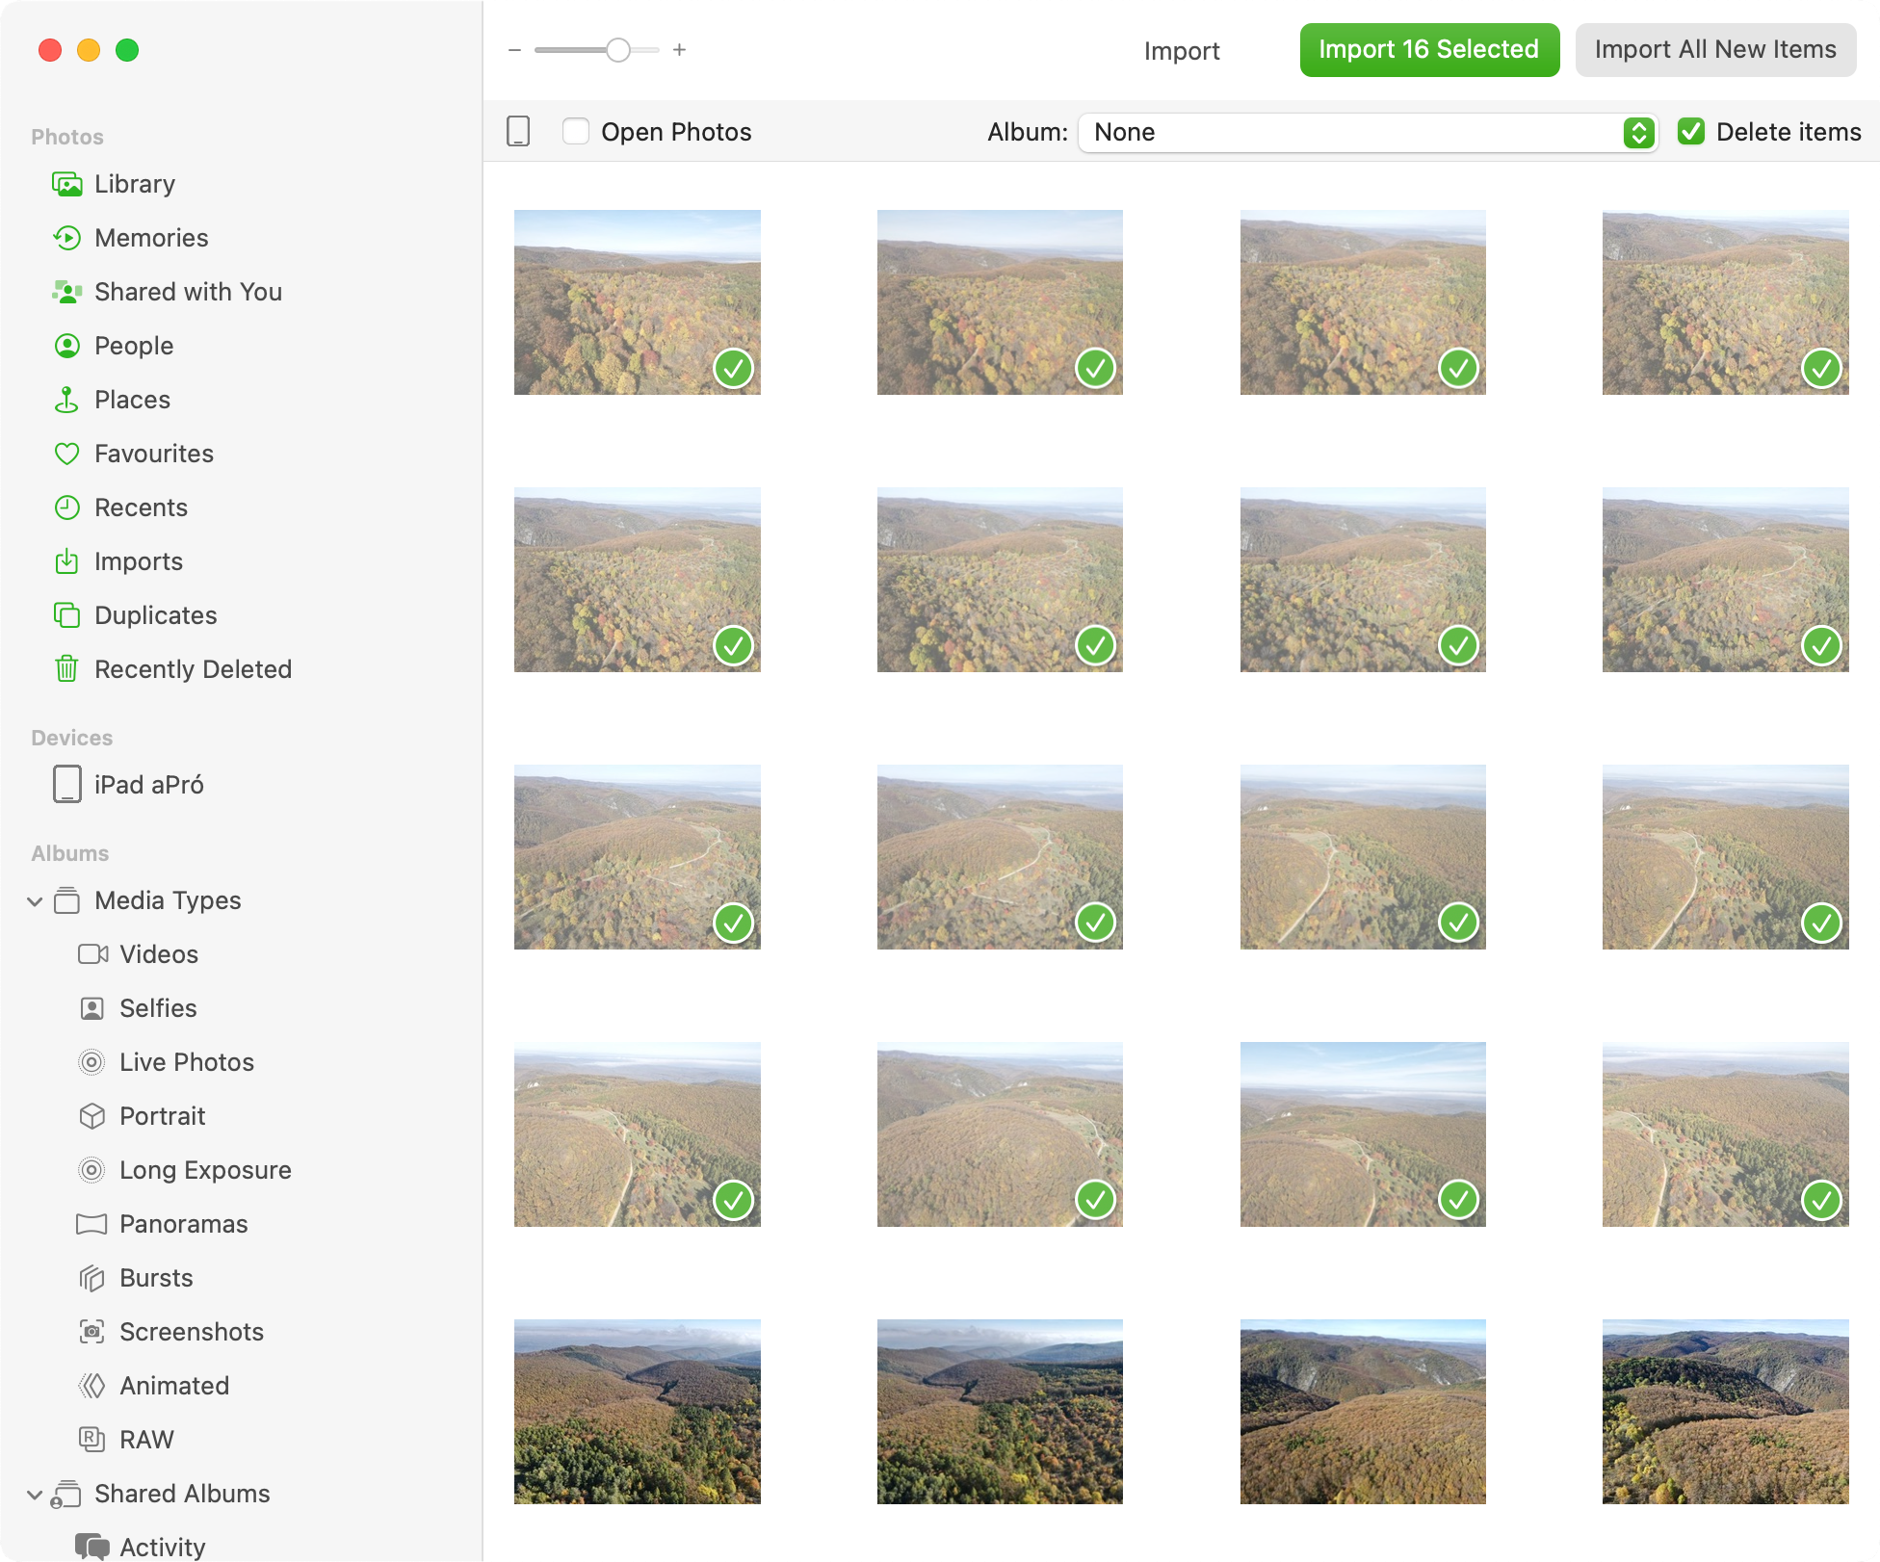The width and height of the screenshot is (1880, 1562).
Task: Click the Library photos icon
Action: (x=67, y=184)
